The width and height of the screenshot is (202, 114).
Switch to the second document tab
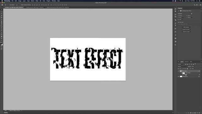[35, 7]
